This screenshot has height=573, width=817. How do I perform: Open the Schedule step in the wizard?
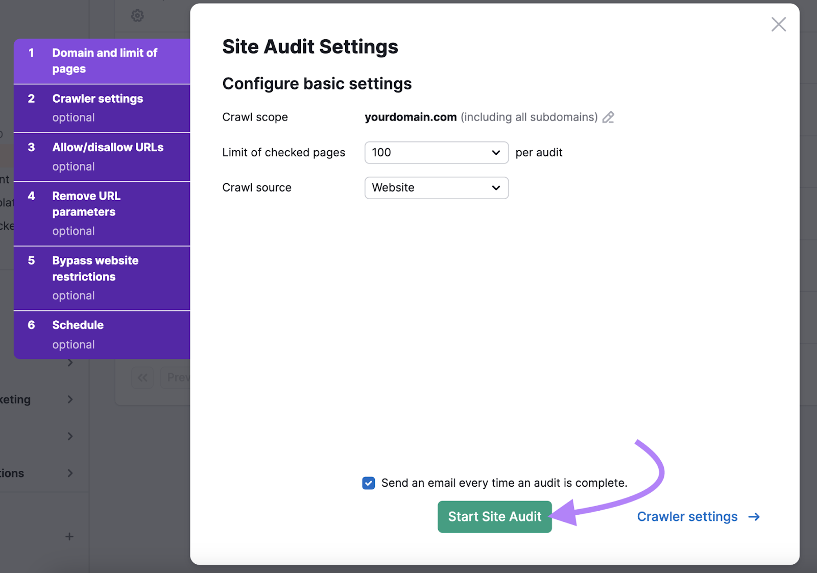(x=102, y=334)
